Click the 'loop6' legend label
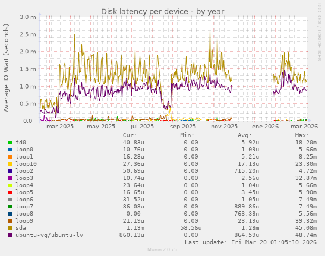 (x=24, y=199)
